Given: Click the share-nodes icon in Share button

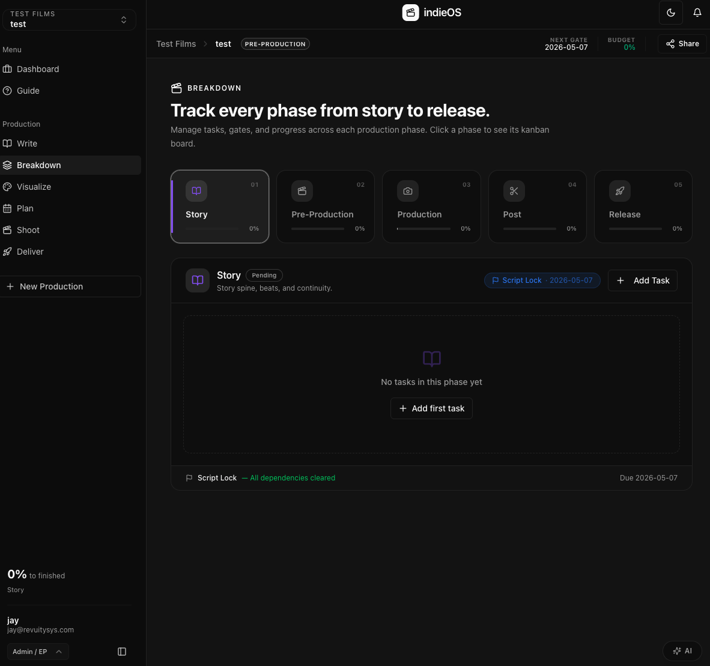Looking at the screenshot, I should (670, 44).
